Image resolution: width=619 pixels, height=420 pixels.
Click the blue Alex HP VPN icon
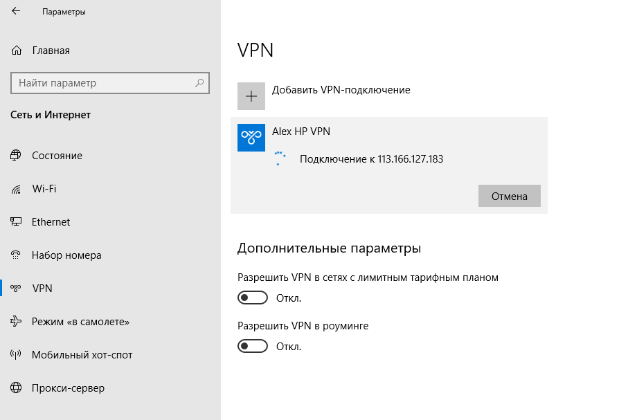click(251, 138)
